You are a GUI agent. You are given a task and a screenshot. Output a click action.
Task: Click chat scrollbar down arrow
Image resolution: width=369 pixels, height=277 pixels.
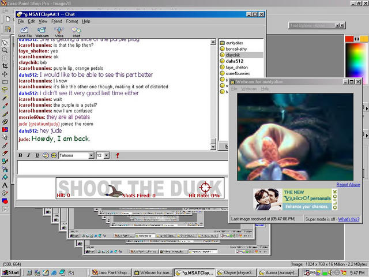coord(213,147)
